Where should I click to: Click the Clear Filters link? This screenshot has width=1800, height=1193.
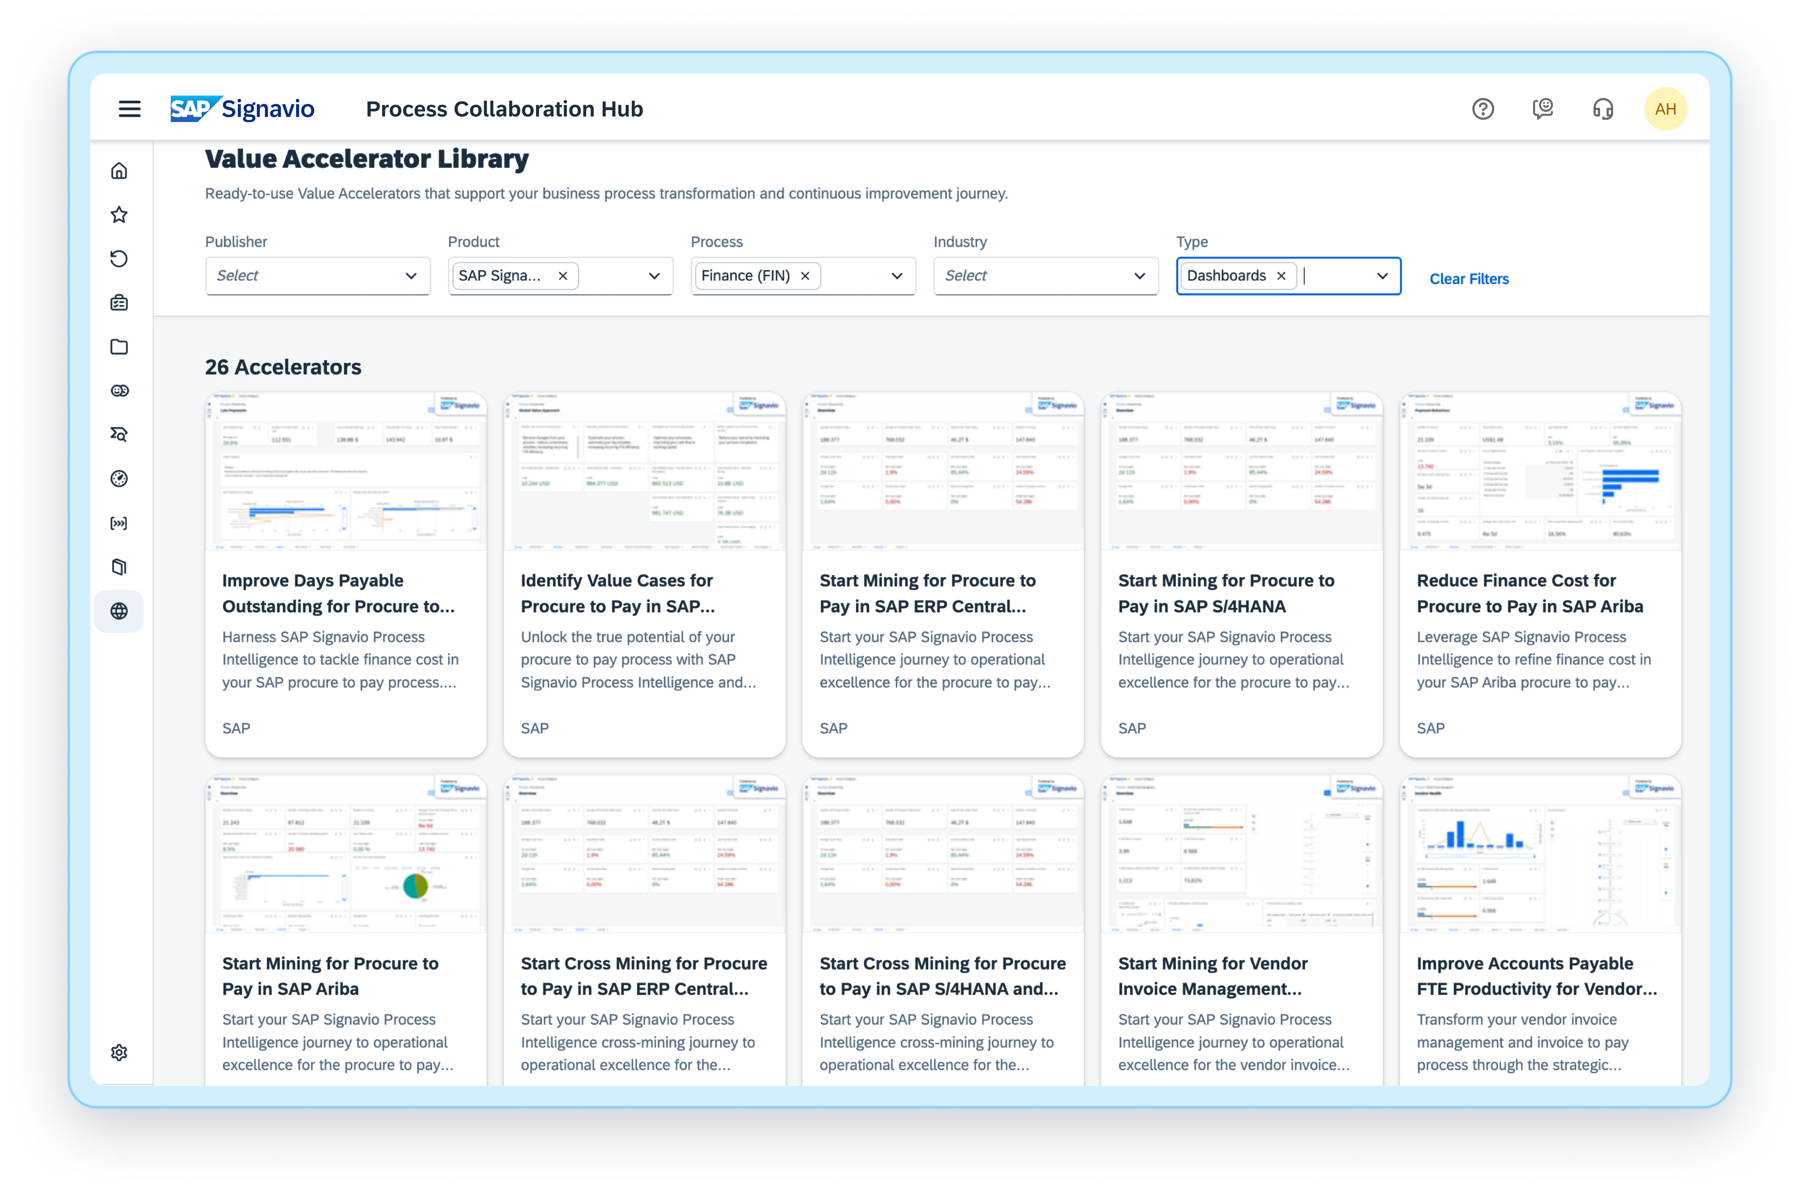1469,279
